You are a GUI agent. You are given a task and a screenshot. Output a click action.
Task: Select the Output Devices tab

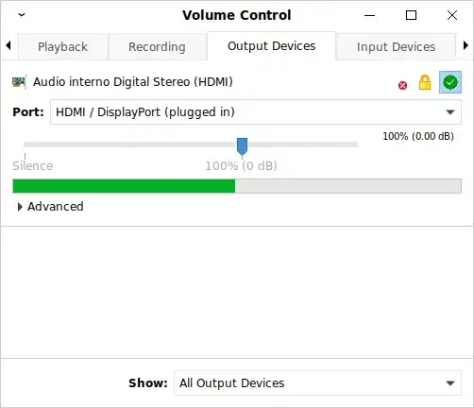click(x=271, y=46)
